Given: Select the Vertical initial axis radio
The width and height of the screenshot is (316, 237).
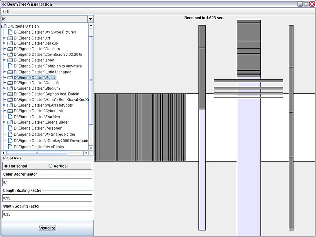Looking at the screenshot, I should click(50, 166).
